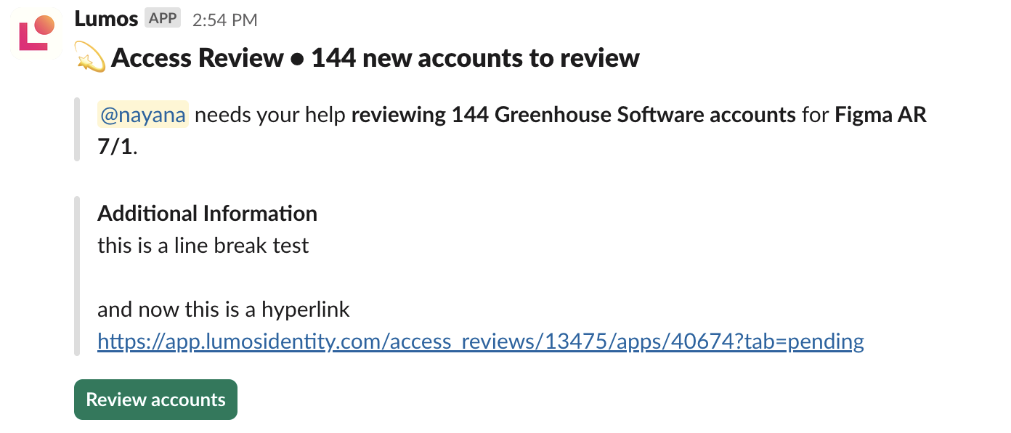Viewport: 1011px width, 433px height.
Task: Click the "this is a line break test" line
Action: pyautogui.click(x=203, y=246)
